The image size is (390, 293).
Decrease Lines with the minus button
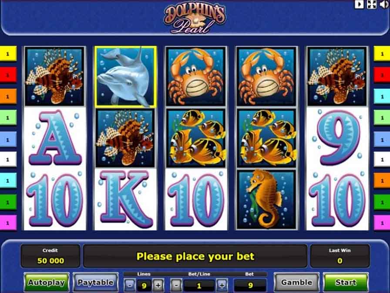(130, 285)
